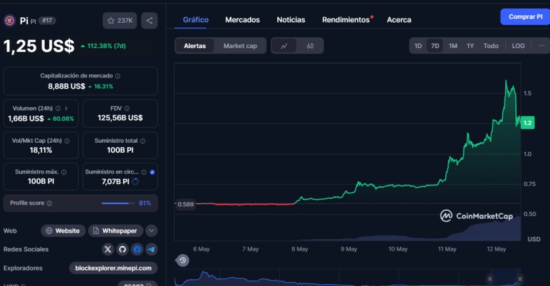Open info icon next to Capitalización de mercado

[118, 76]
